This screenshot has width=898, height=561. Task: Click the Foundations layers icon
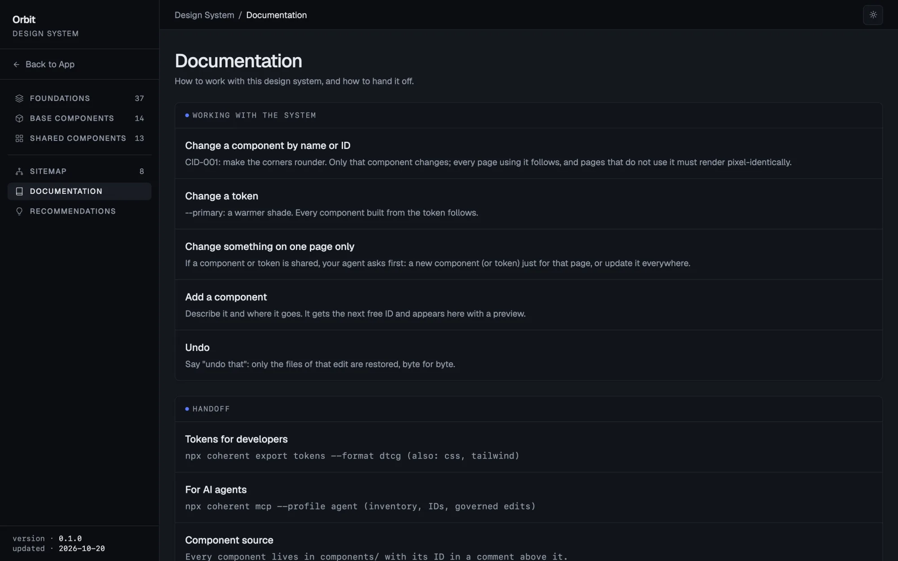(19, 98)
